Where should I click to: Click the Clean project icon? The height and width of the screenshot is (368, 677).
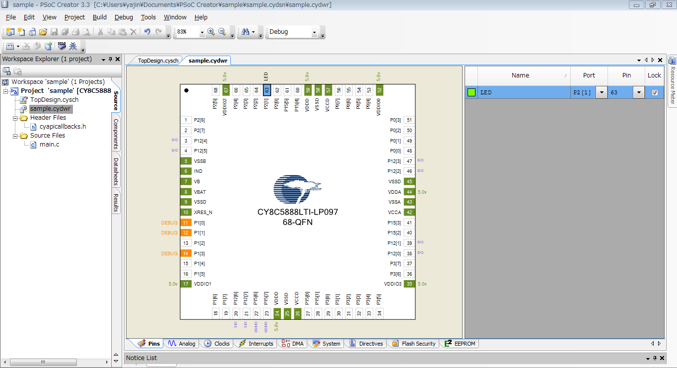tap(26, 46)
